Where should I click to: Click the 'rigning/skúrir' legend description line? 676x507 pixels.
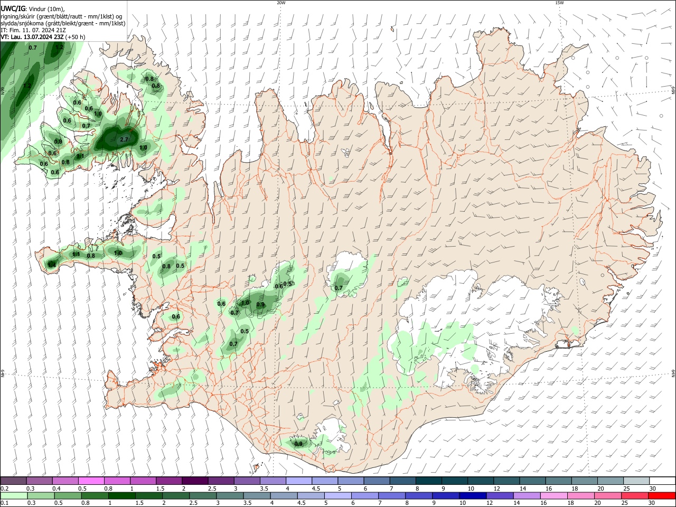[62, 16]
